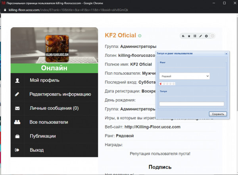
Task: Open the http://Killing-Floor.ucoz.com website link
Action: [152, 127]
